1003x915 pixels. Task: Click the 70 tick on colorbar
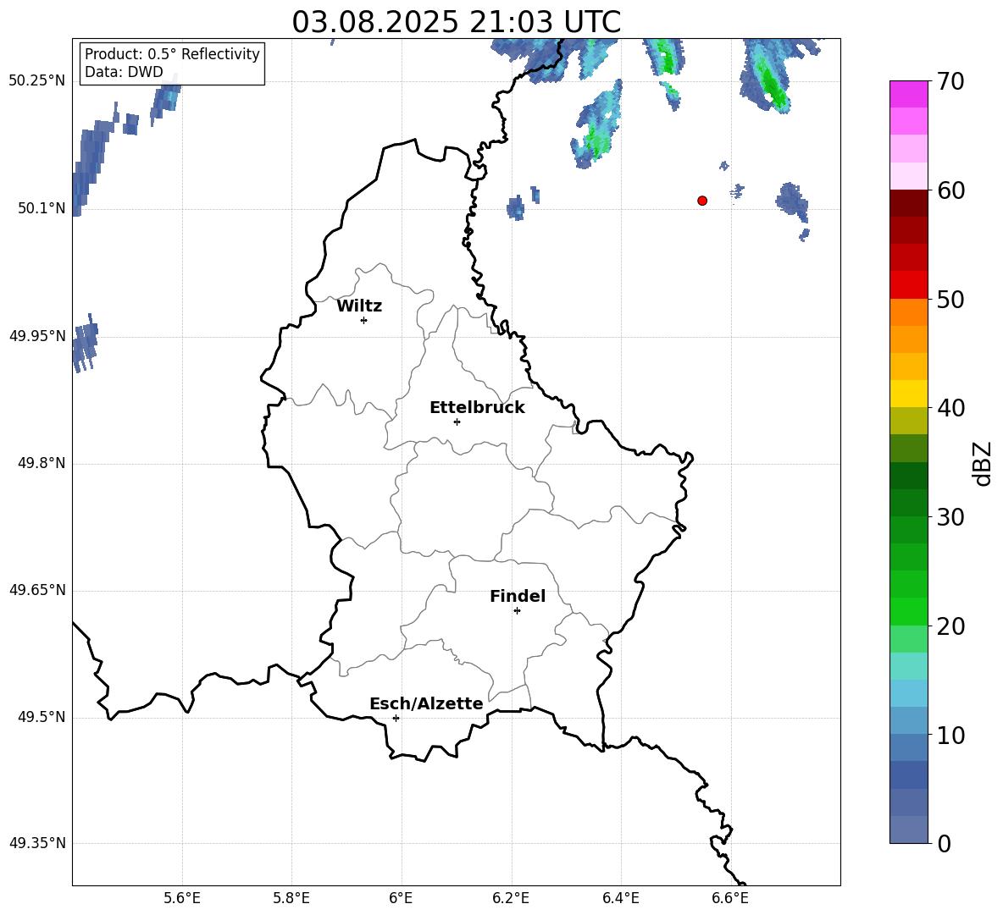[950, 81]
